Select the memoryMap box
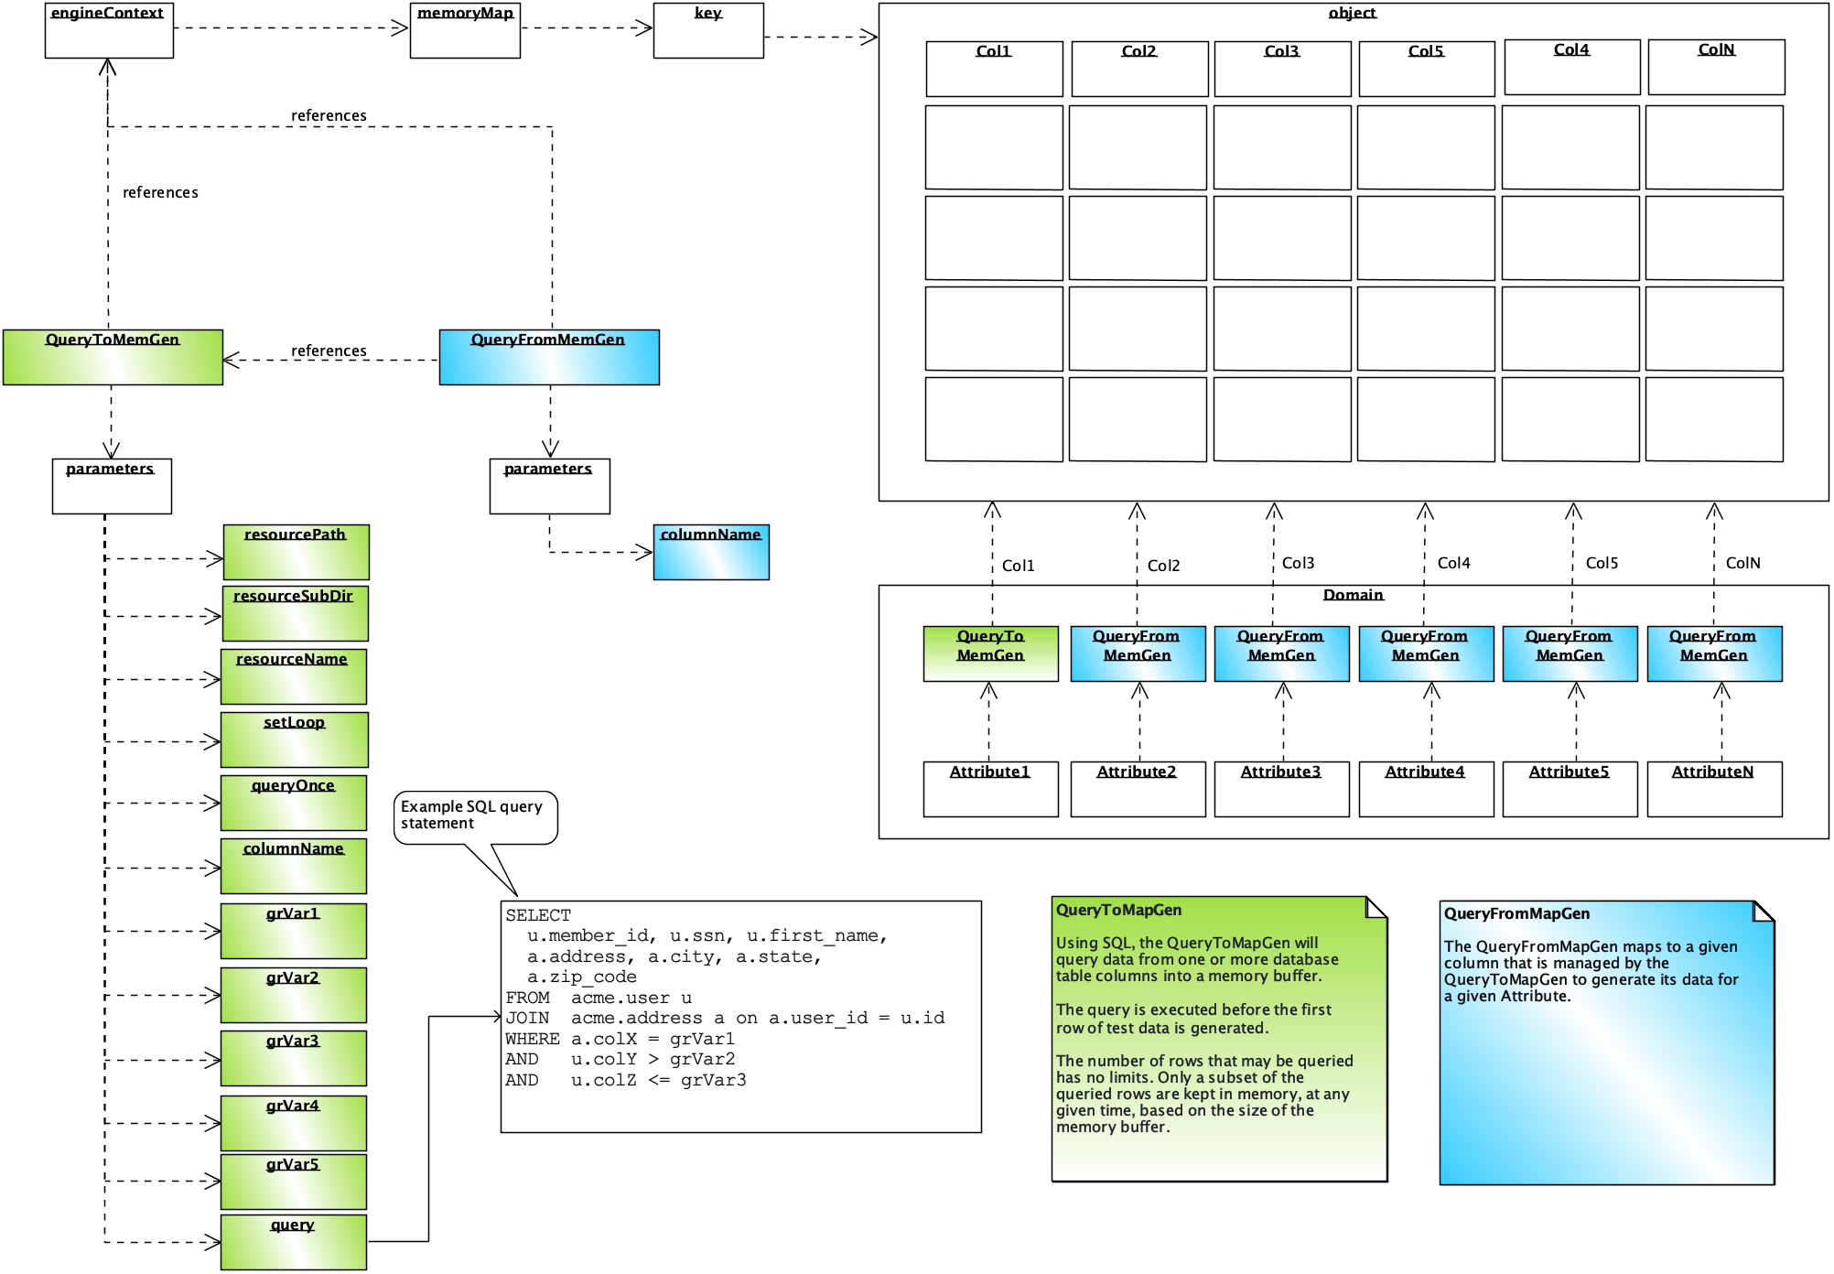 465,31
